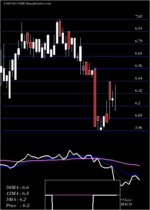Viewport: 150px width, 210px height.
Task: Click the 6.79 price axis label
Action: coord(139,41)
